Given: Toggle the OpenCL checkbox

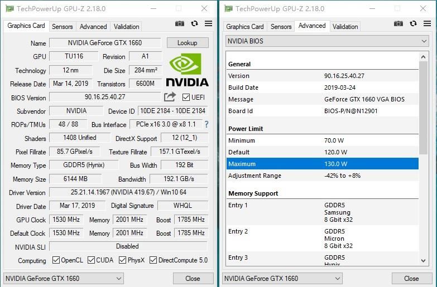Looking at the screenshot, I should coord(56,260).
